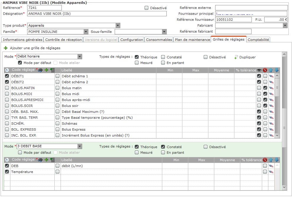Click the binoculars icon in the 3 DEBIT BASE grid
The width and height of the screenshot is (292, 197).
coord(40,160)
